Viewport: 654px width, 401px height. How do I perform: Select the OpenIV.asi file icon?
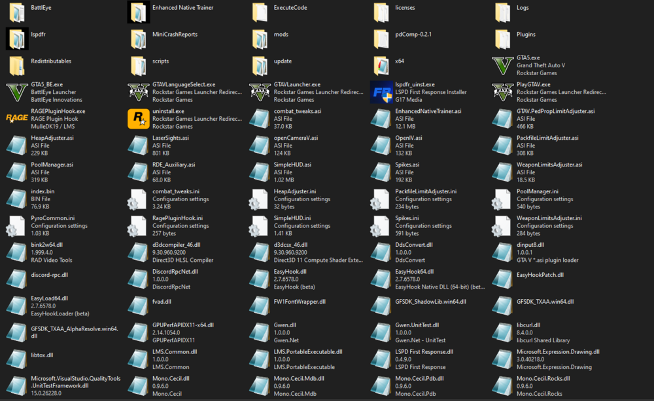point(381,146)
